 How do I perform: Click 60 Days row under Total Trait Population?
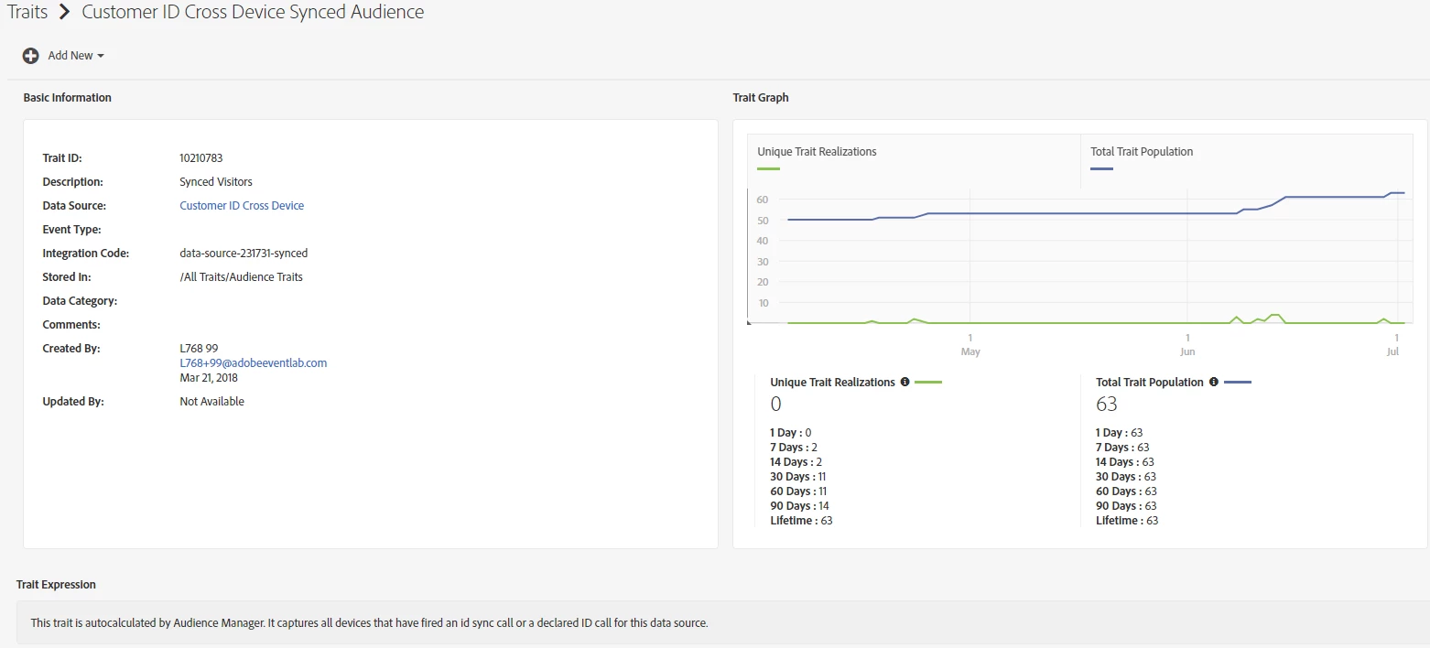coord(1126,491)
